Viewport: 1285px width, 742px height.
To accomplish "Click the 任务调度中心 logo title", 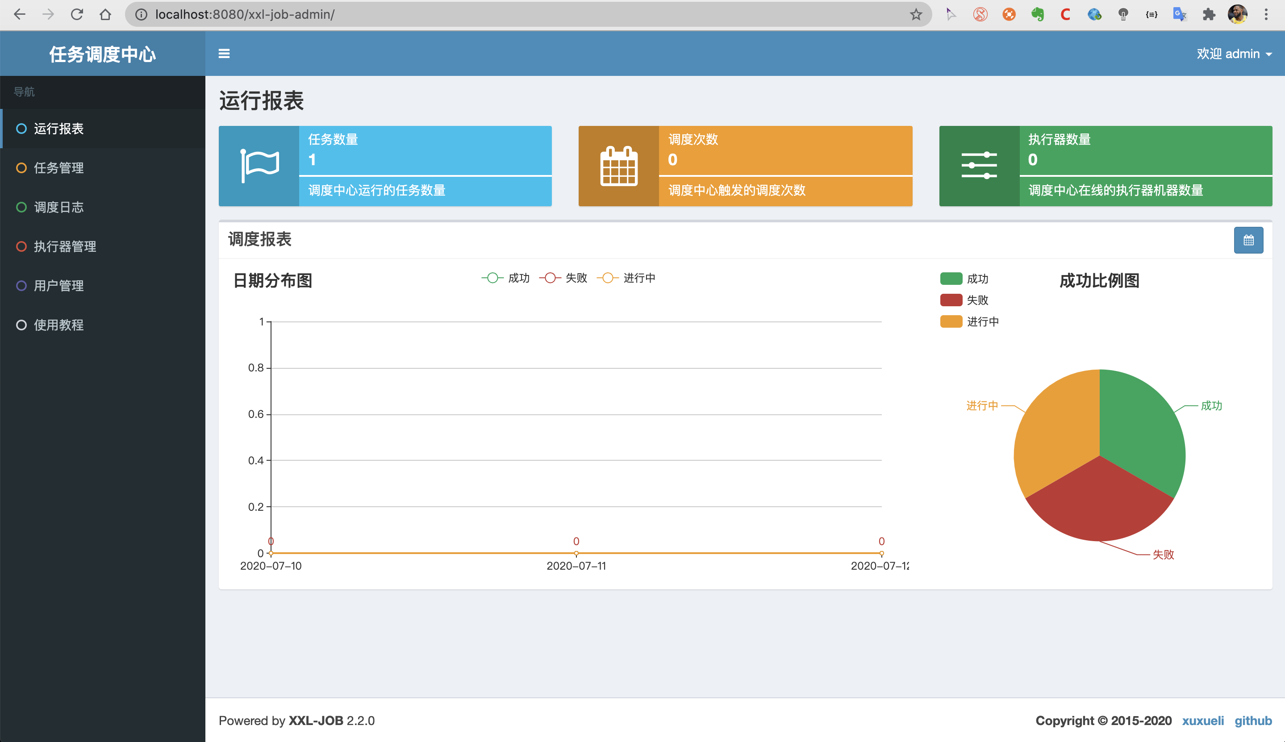I will pos(102,54).
